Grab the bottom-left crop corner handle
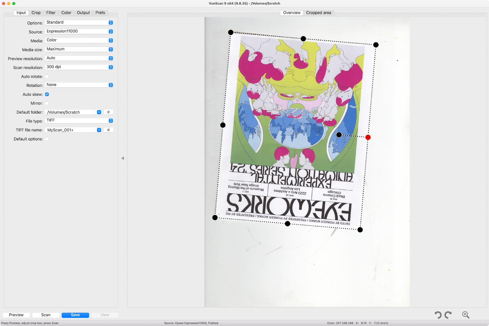Screen dimensions: 489x326 tap(215, 217)
